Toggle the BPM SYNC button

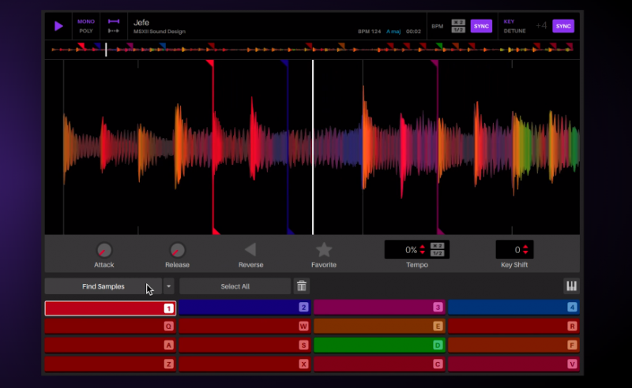481,26
